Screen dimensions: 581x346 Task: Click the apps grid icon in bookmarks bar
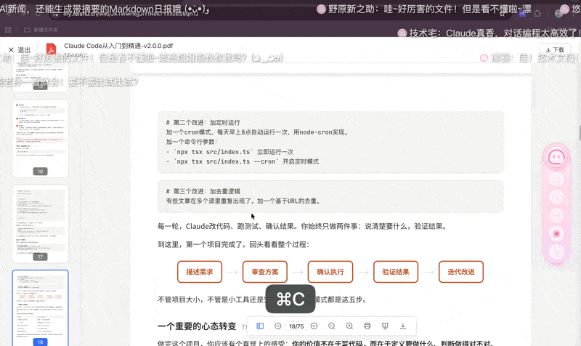coord(8,30)
